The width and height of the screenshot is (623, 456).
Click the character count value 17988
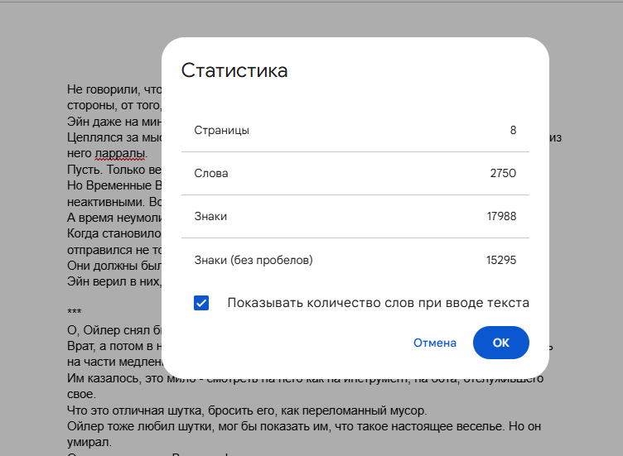coord(501,217)
